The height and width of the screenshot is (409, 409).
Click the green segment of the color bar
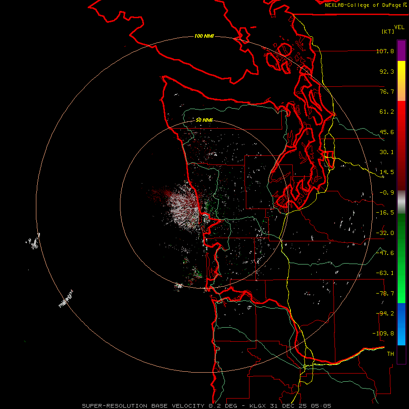(401, 258)
